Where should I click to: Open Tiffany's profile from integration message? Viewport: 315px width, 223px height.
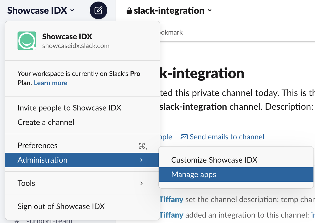click(171, 215)
